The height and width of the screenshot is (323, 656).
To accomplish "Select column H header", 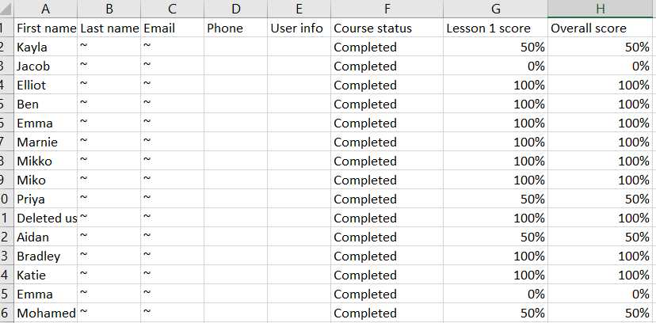I will click(601, 9).
